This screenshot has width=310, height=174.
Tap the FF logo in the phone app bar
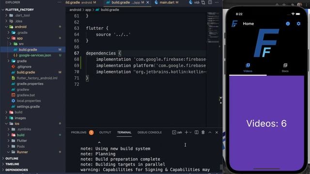234,24
